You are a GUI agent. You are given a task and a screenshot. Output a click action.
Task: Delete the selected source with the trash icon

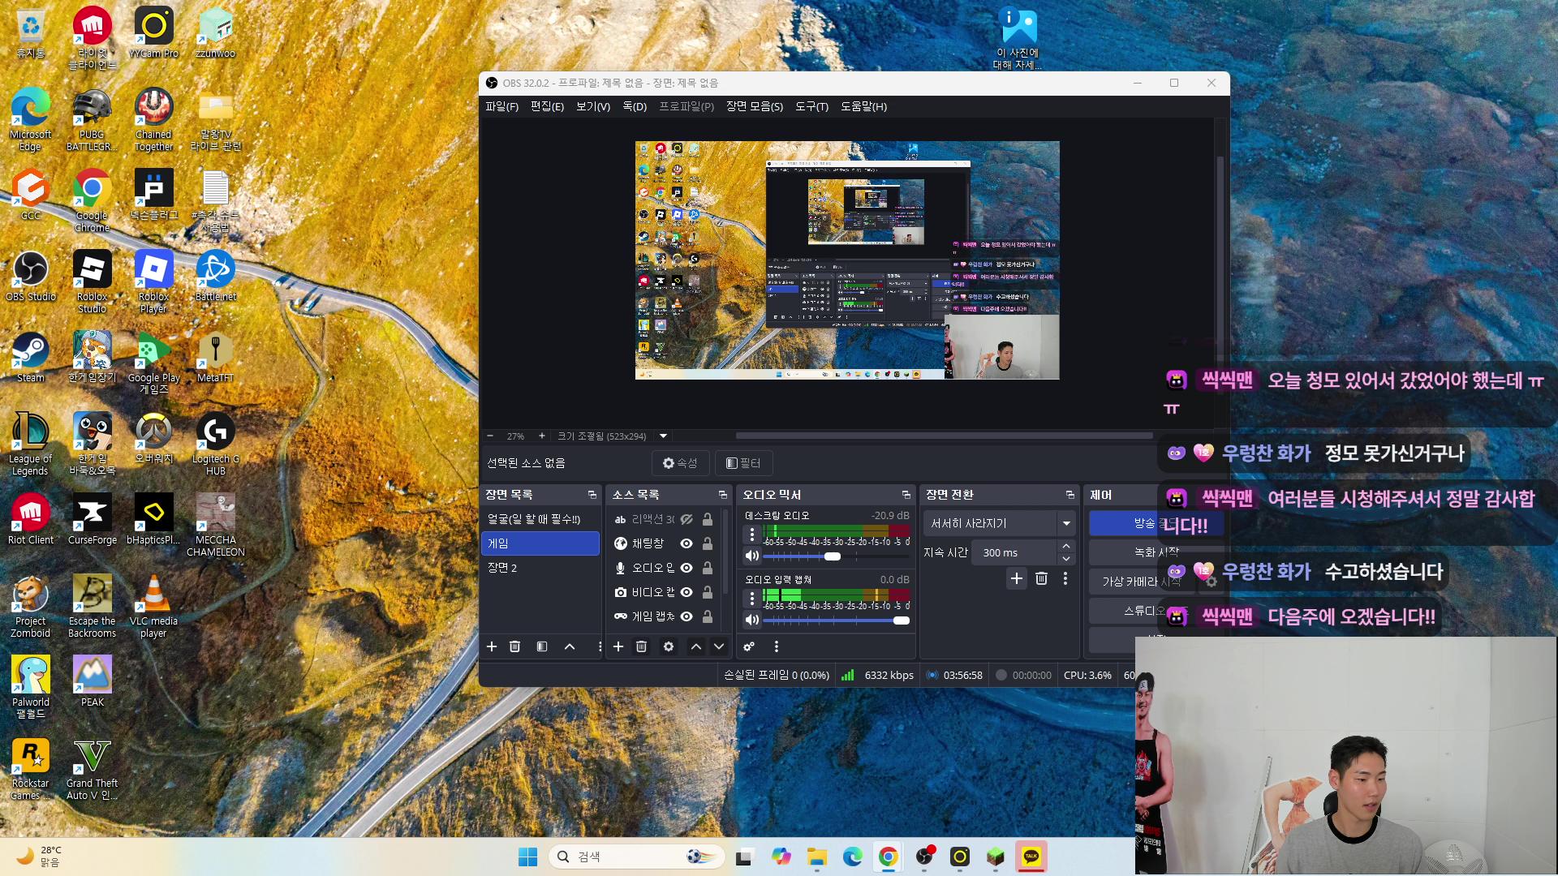[641, 646]
